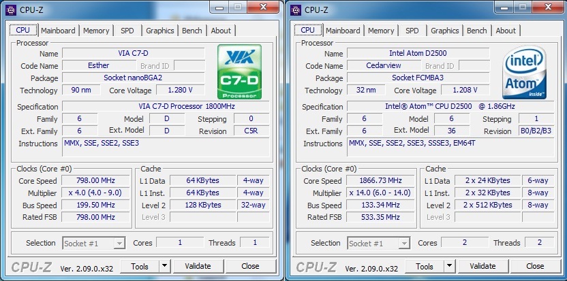This screenshot has width=567, height=281.
Task: Open Bench tab in left VIA window
Action: [192, 31]
